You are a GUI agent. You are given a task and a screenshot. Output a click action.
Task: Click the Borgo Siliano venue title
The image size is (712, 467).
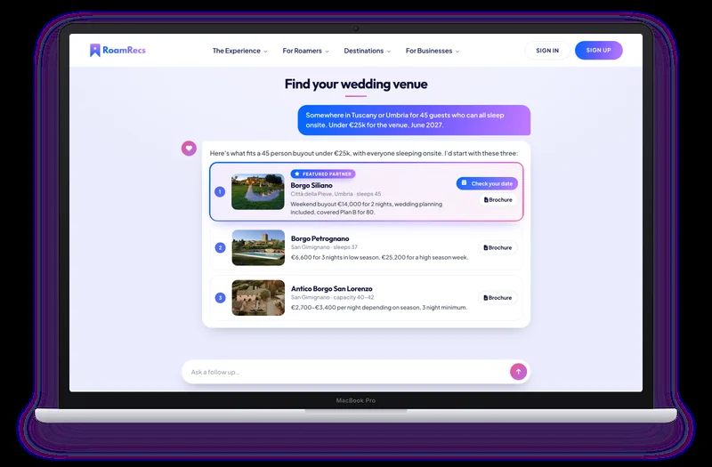tap(311, 185)
